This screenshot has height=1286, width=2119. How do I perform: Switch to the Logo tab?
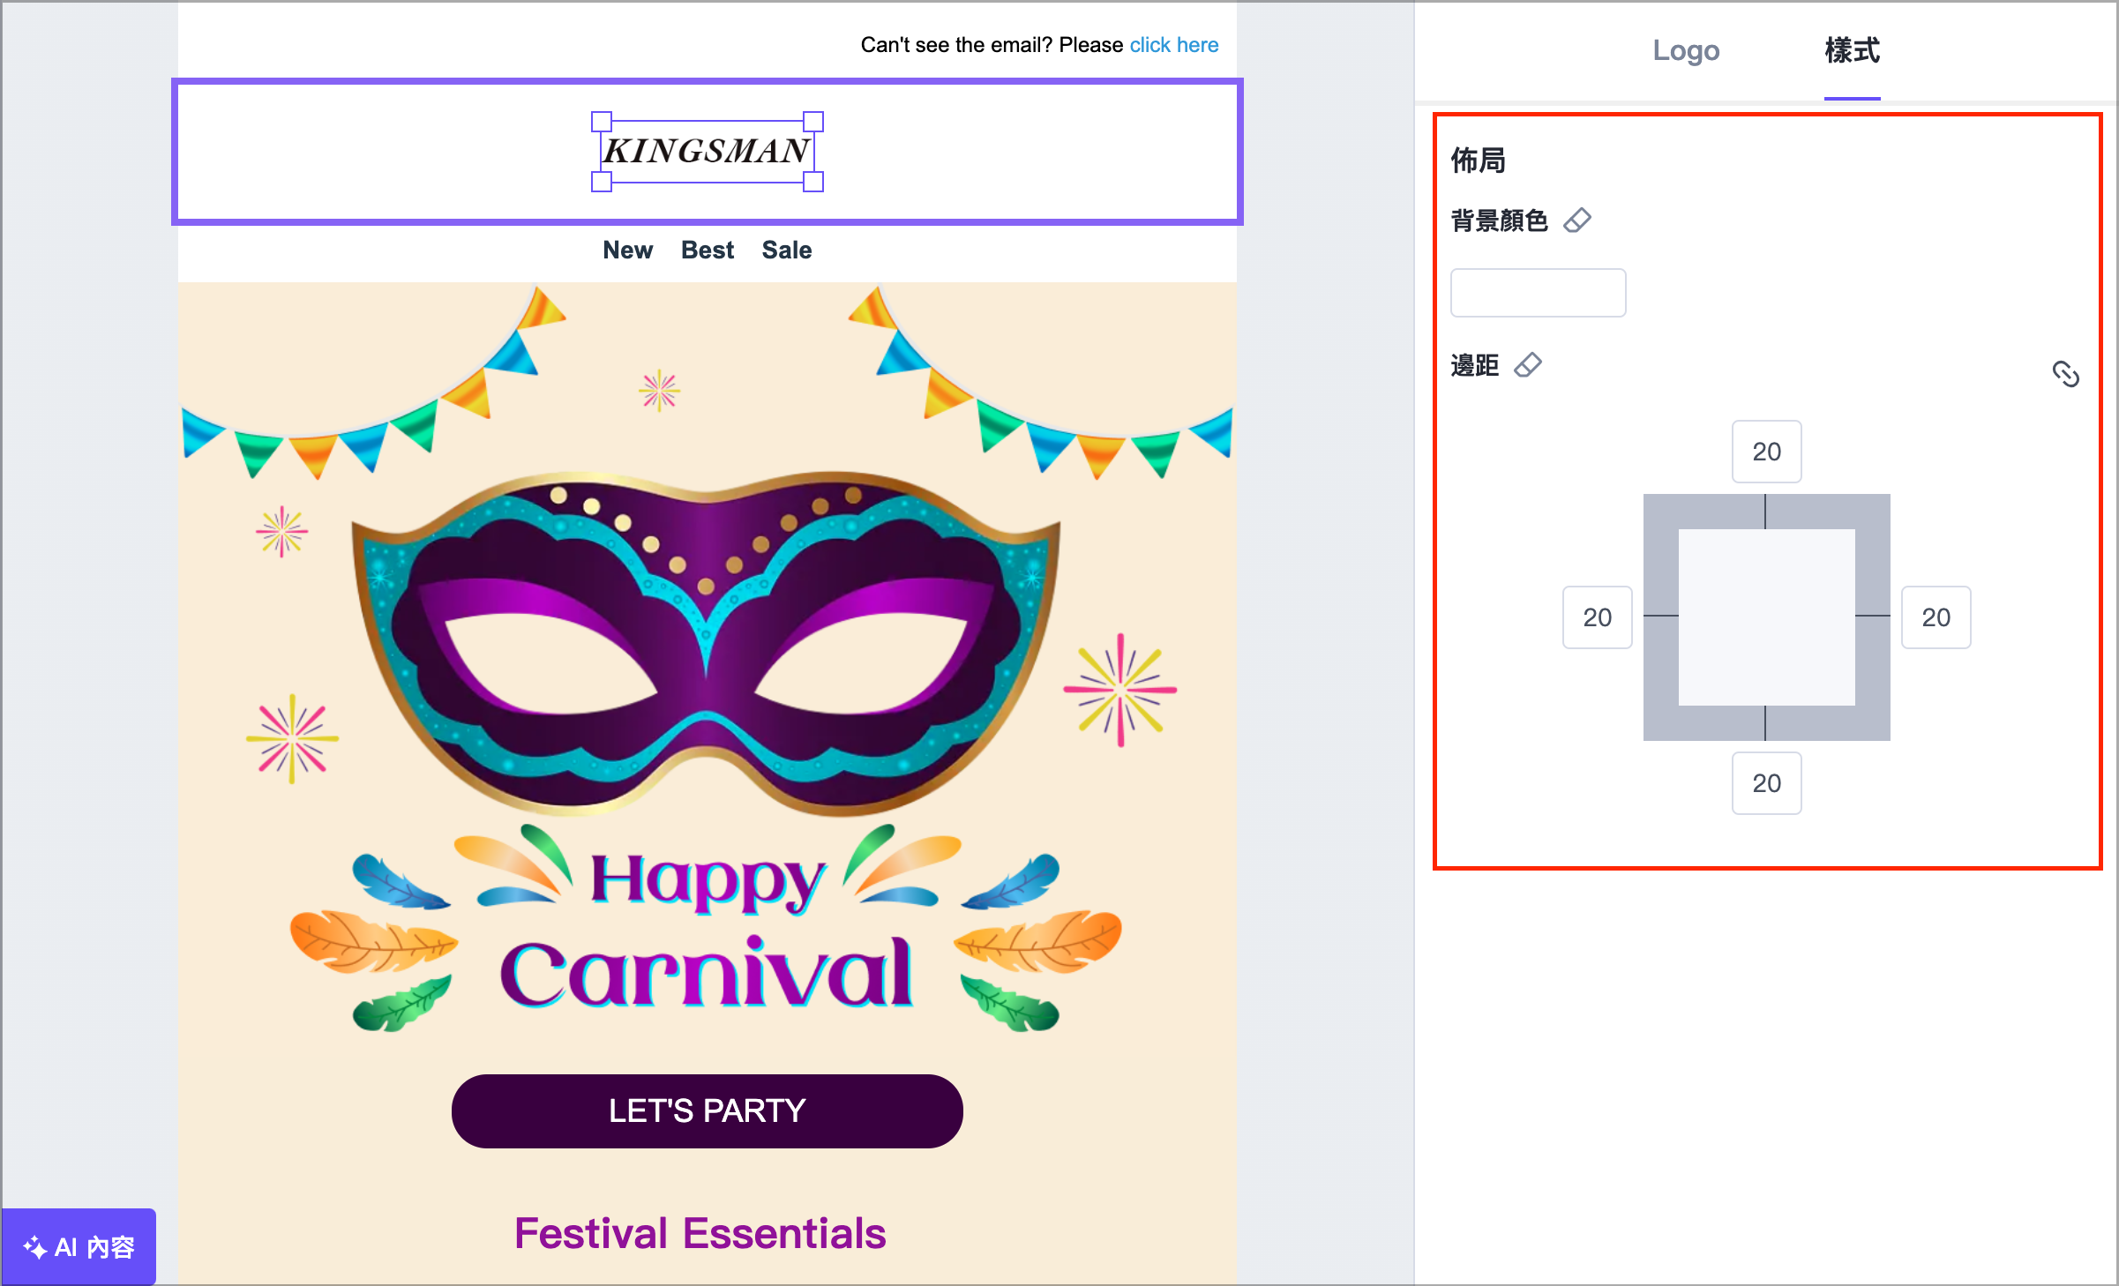1686,50
